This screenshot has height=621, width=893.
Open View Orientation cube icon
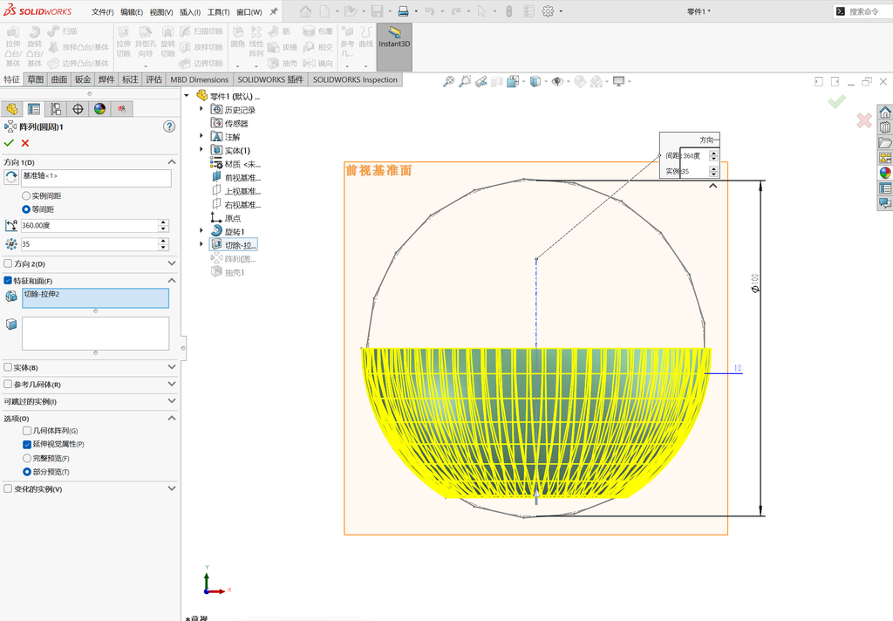pyautogui.click(x=513, y=81)
